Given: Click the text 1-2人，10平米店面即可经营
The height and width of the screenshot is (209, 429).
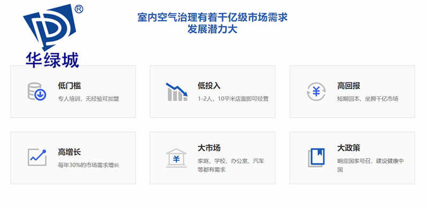Looking at the screenshot, I should click(x=233, y=99).
